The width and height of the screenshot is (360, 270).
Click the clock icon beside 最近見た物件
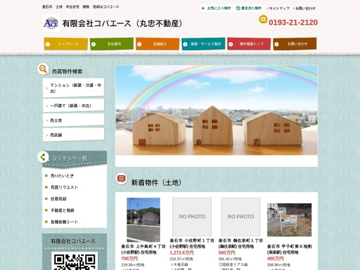[238, 8]
